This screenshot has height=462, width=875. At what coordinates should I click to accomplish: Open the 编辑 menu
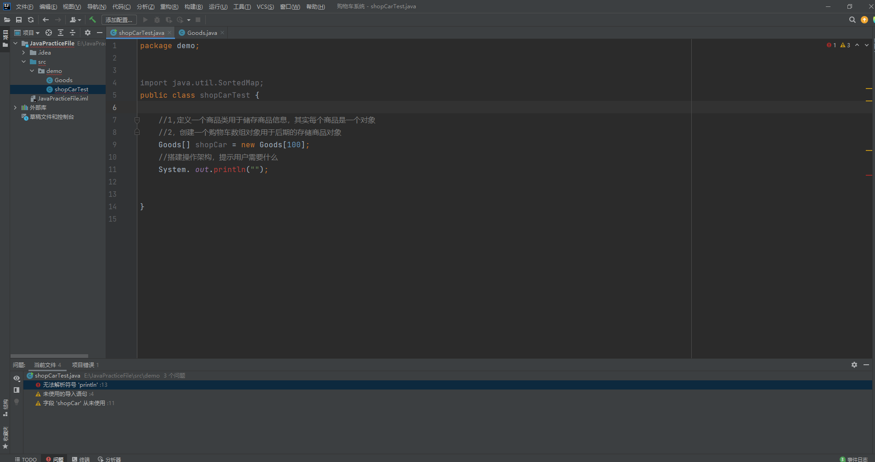48,6
